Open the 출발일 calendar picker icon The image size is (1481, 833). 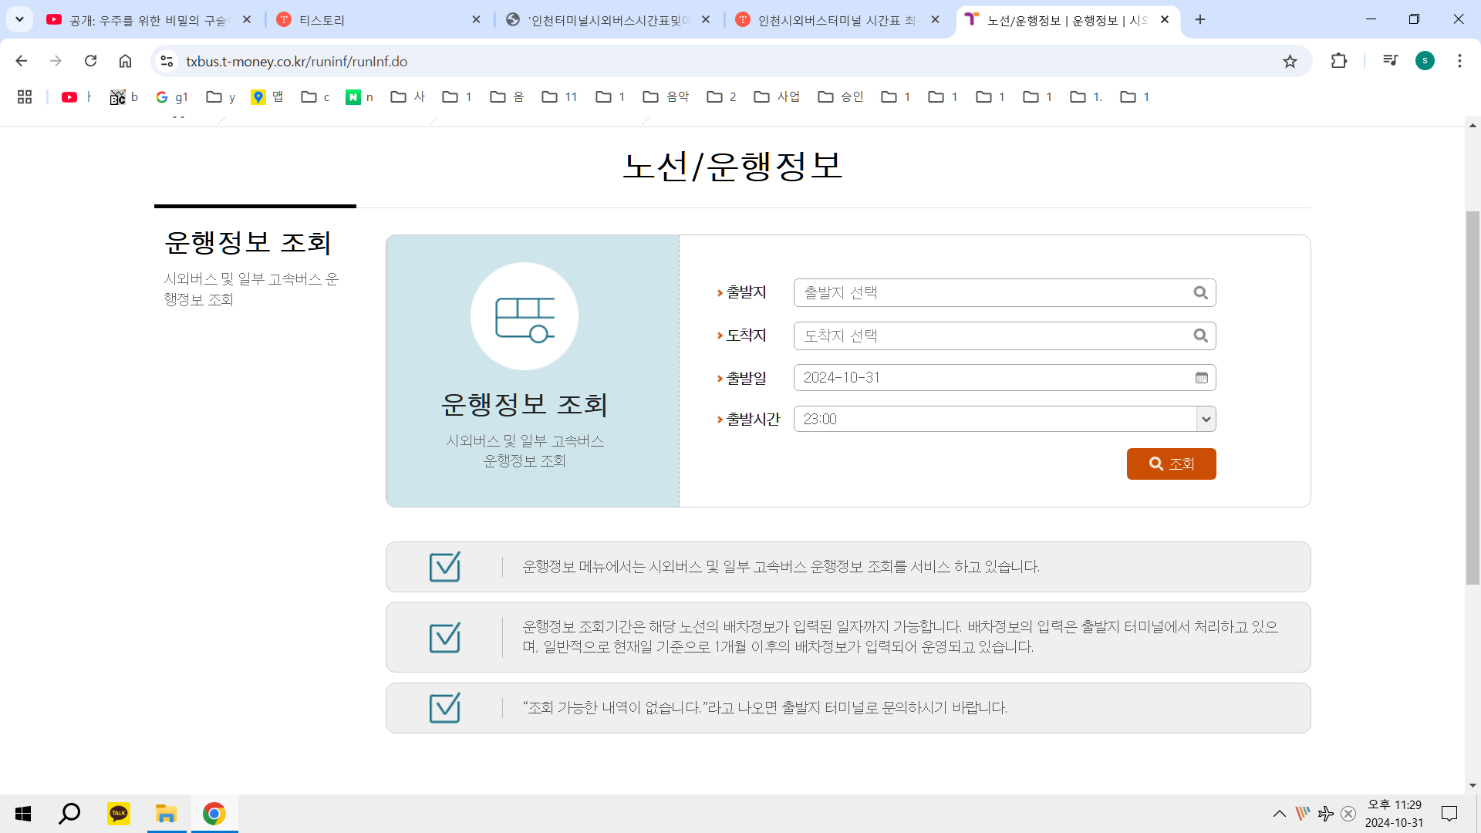click(x=1201, y=378)
